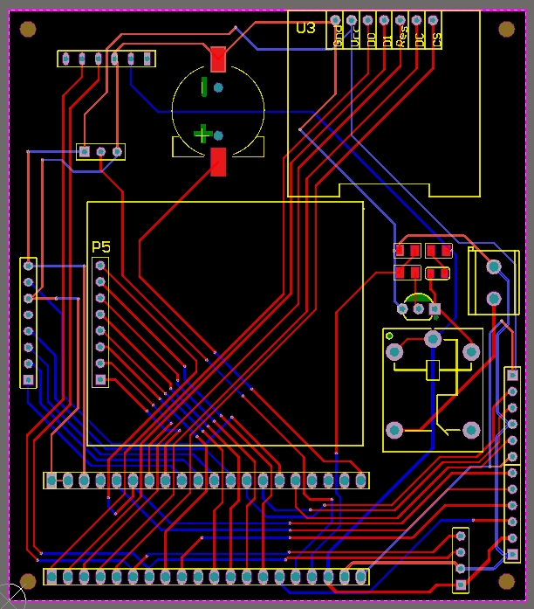Viewport: 534px width, 609px height.
Task: Click the topmost pad of header P5
Action: tap(100, 266)
